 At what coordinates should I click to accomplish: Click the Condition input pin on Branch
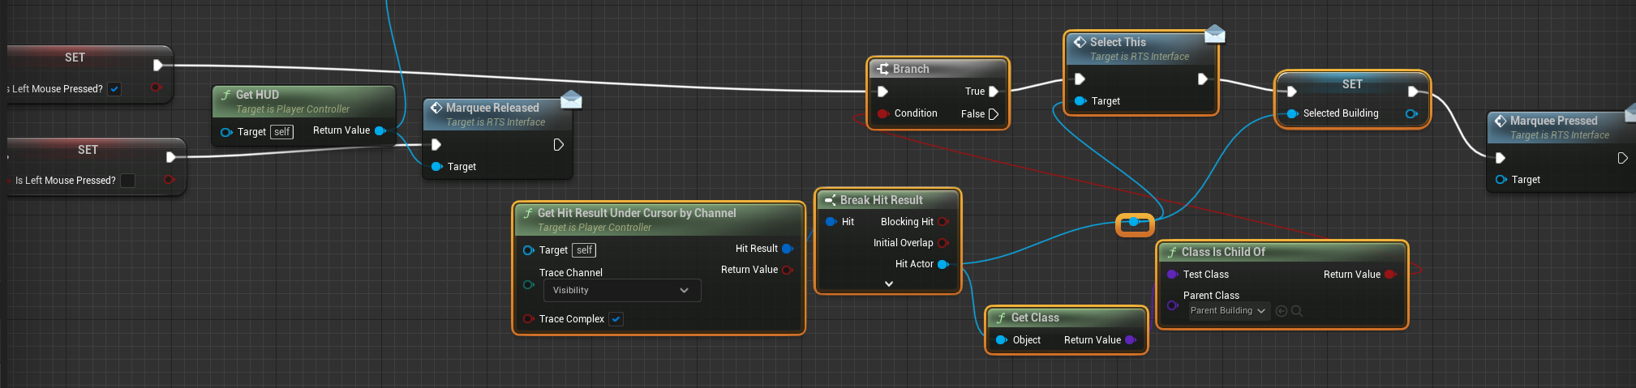[882, 113]
